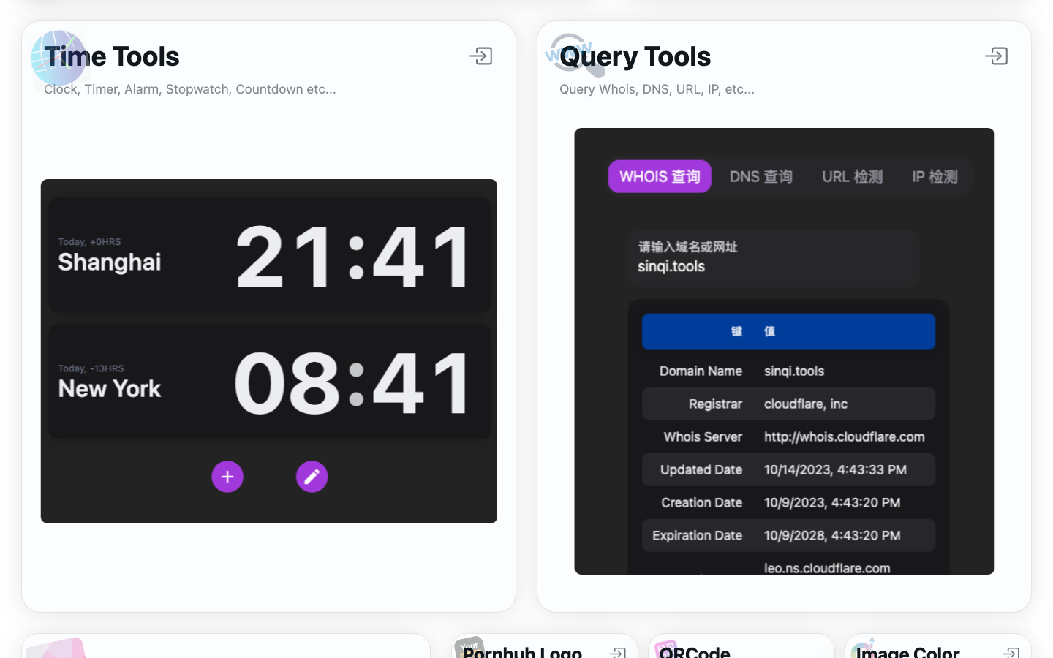Switch to the IP 检测 tab
Screen dimensions: 1053x658
click(x=935, y=177)
